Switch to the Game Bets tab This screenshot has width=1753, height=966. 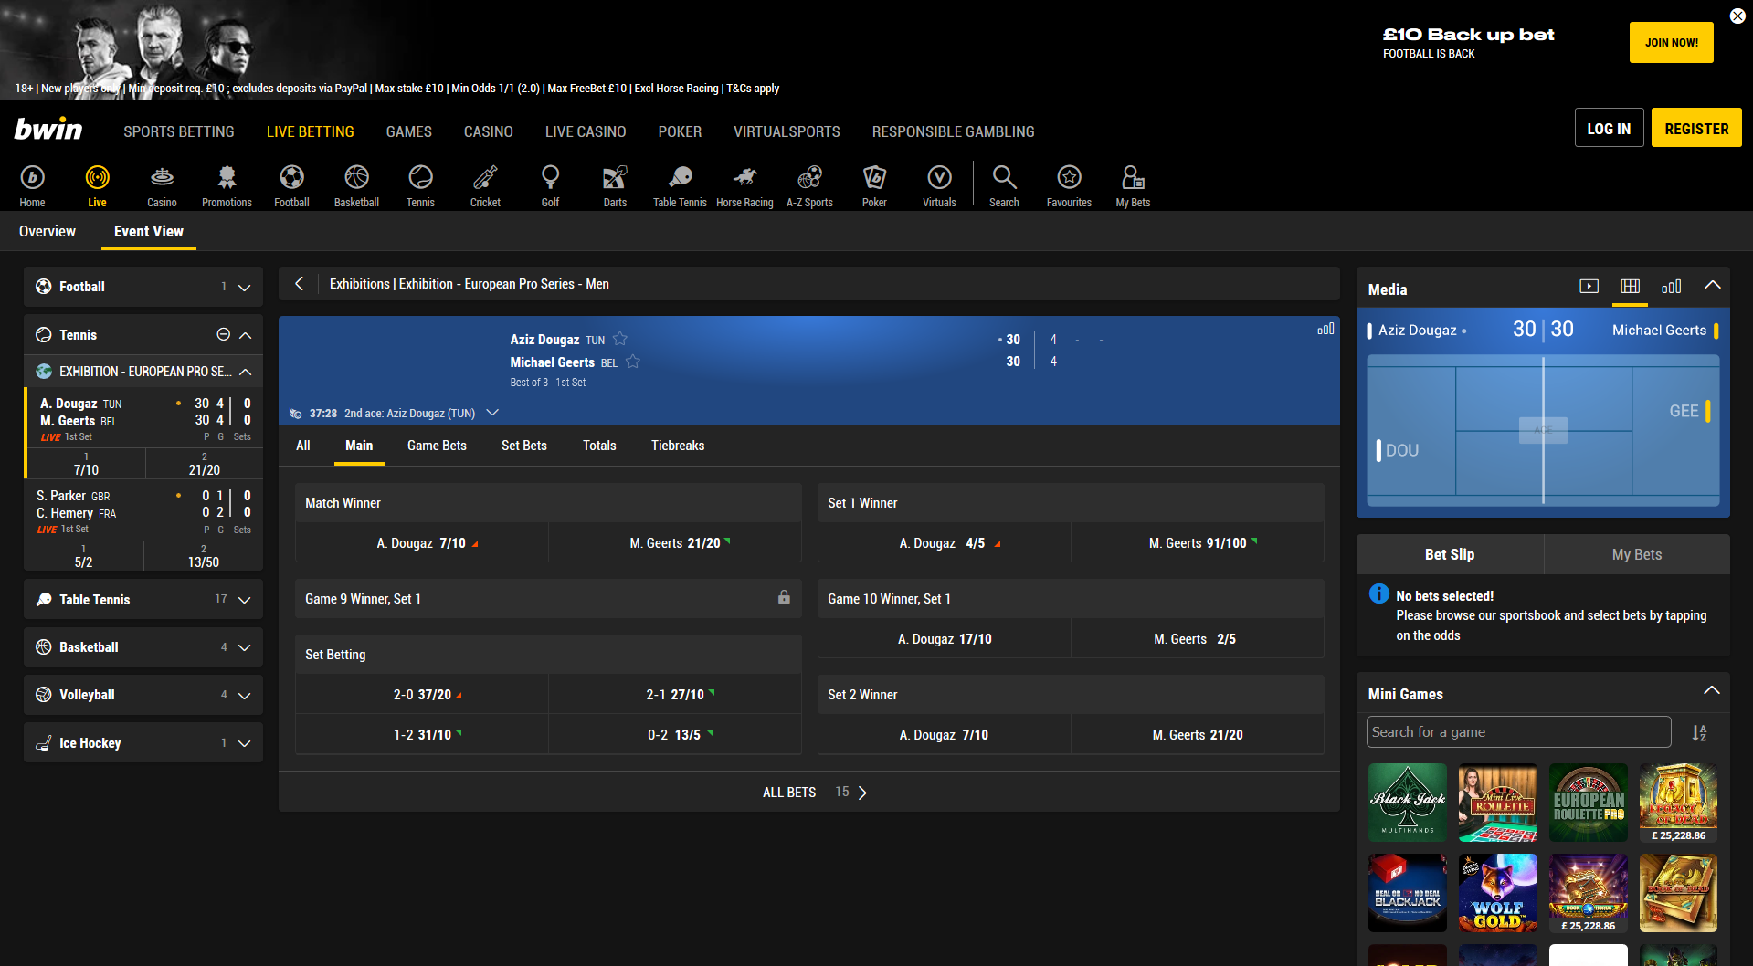tap(437, 446)
